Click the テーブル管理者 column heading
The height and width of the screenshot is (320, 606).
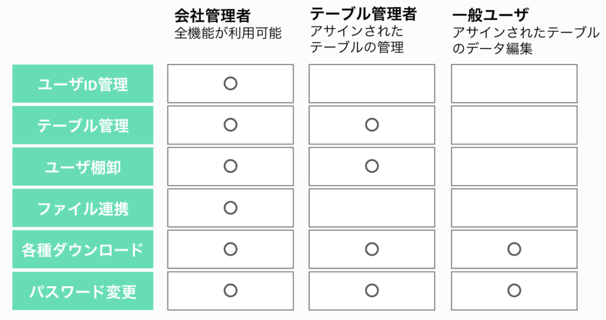pyautogui.click(x=363, y=14)
